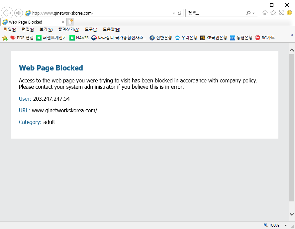Image resolution: width=295 pixels, height=229 pixels.
Task: Click the scrollbar down arrow
Action: coord(292,214)
